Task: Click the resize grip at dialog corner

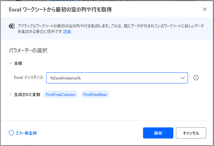Action: 211,143
